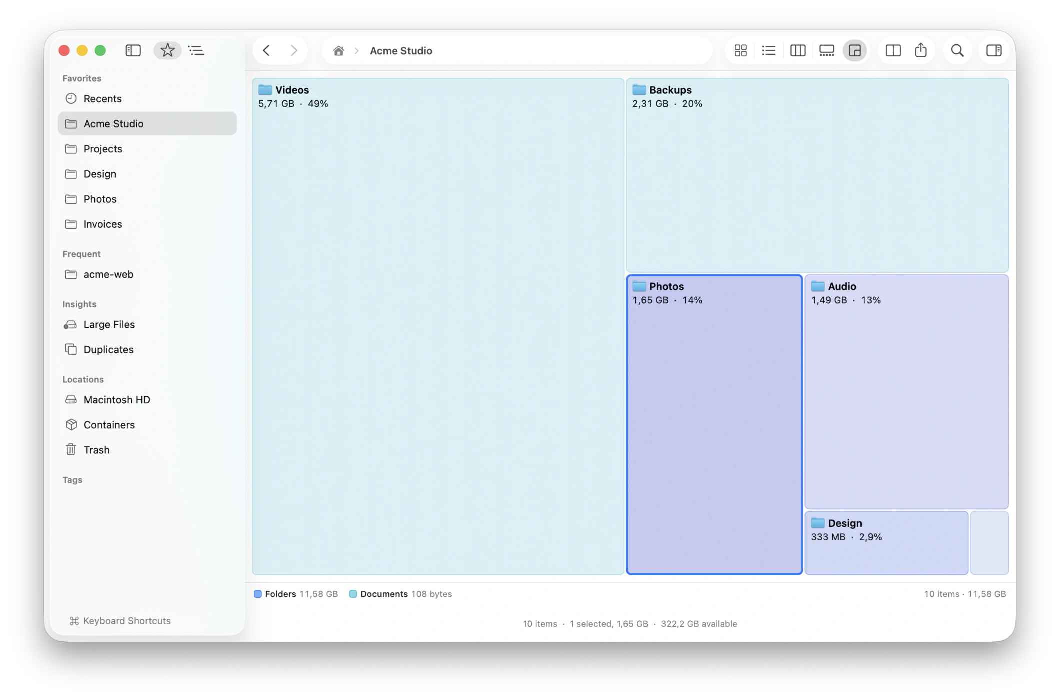
Task: Toggle the right inspector panel
Action: (x=994, y=50)
